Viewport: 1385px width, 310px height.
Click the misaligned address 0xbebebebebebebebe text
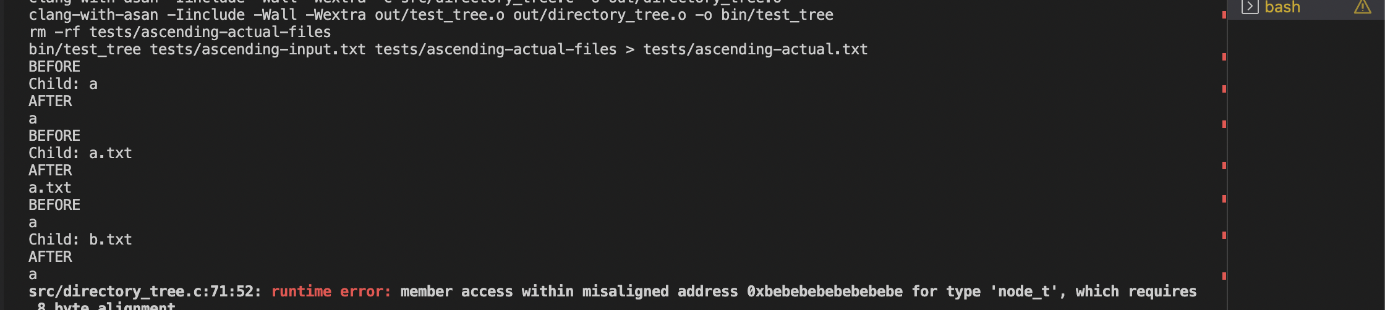point(824,291)
